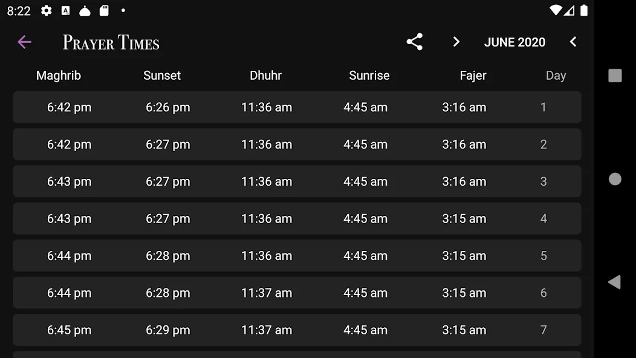Tap the Prayer Times title
This screenshot has width=636, height=358.
click(x=111, y=42)
